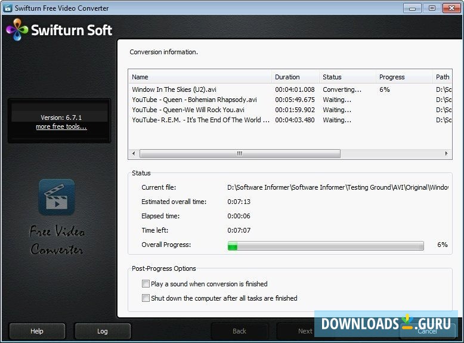The image size is (464, 343).
Task: Open the more free tools link
Action: tap(61, 126)
